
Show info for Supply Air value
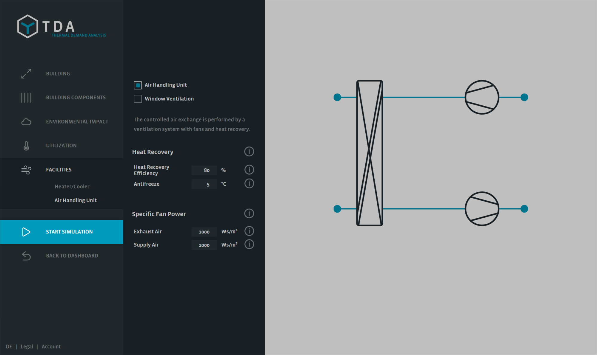coord(249,245)
